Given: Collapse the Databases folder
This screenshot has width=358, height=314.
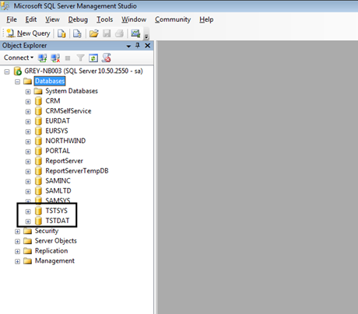Looking at the screenshot, I should click(17, 82).
